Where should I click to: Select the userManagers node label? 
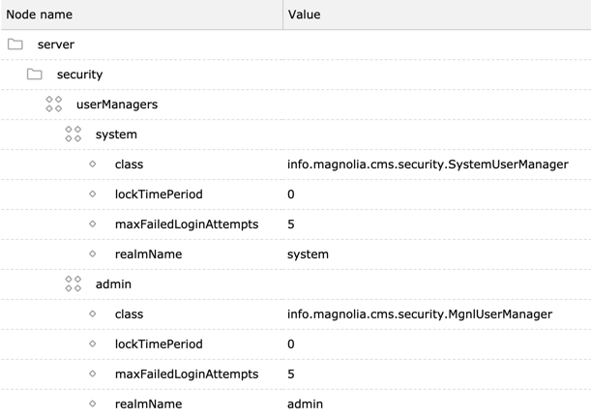click(x=117, y=105)
